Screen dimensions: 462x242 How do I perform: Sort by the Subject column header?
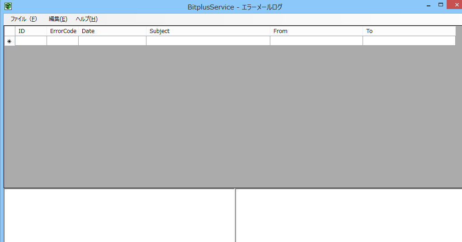point(208,31)
